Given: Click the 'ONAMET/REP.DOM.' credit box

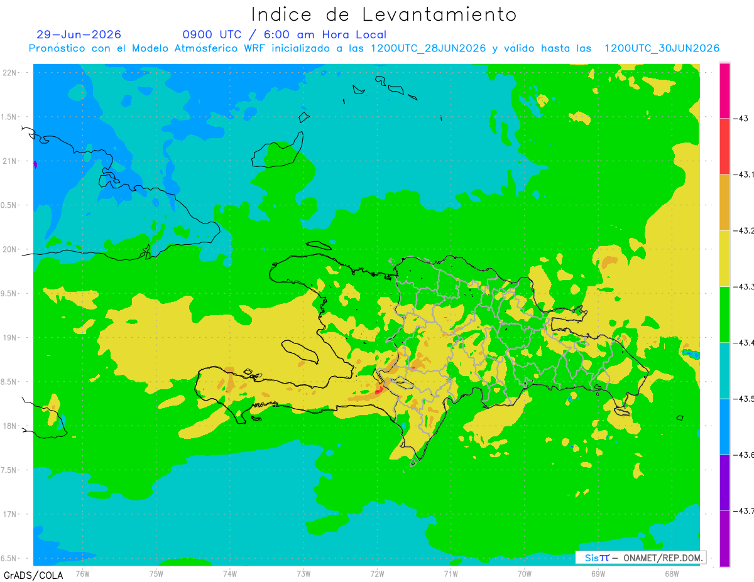Looking at the screenshot, I should (x=641, y=558).
